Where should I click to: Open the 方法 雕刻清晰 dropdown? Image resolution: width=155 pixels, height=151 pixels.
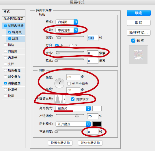(x=67, y=30)
